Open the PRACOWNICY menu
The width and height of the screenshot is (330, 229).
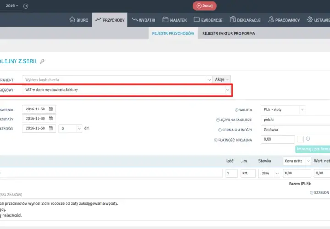point(284,20)
